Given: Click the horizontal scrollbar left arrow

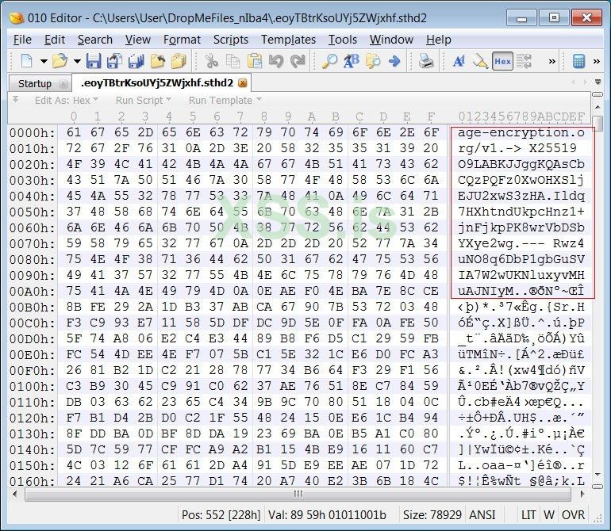Looking at the screenshot, I should pyautogui.click(x=15, y=495).
